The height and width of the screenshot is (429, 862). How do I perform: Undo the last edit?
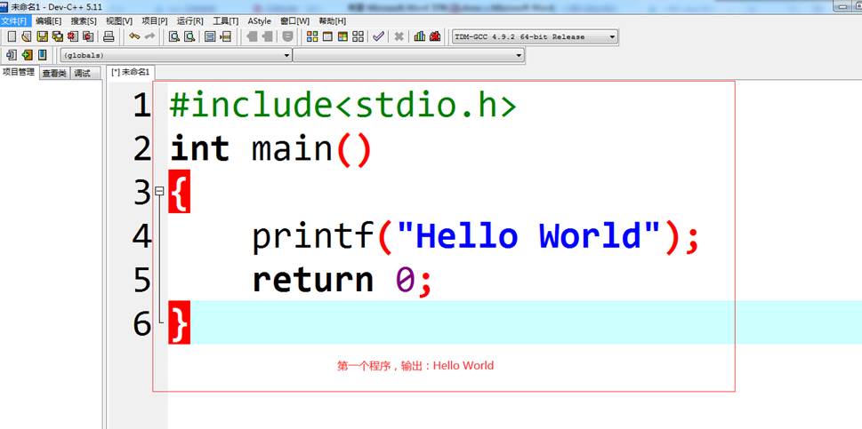[134, 36]
